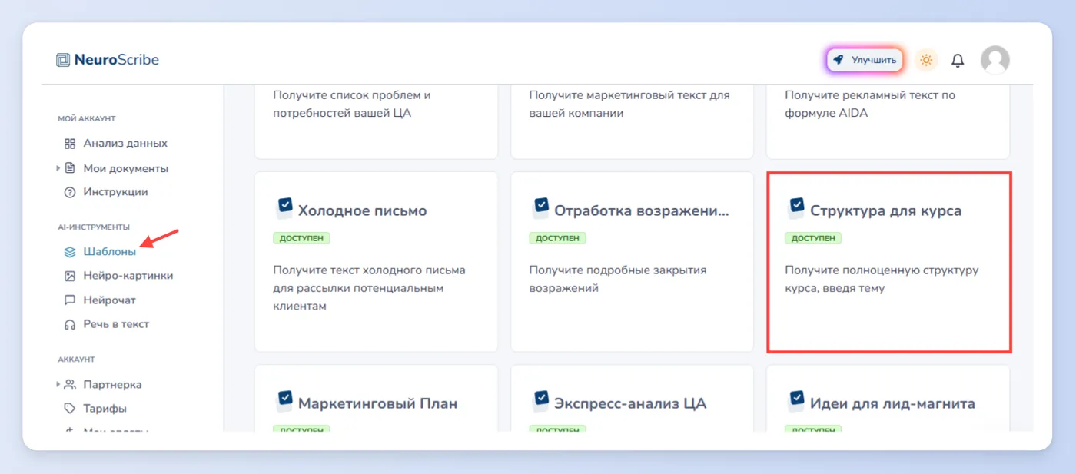Screen dimensions: 1076x474
Task: Select Шаблоны in the sidebar
Action: pyautogui.click(x=110, y=251)
